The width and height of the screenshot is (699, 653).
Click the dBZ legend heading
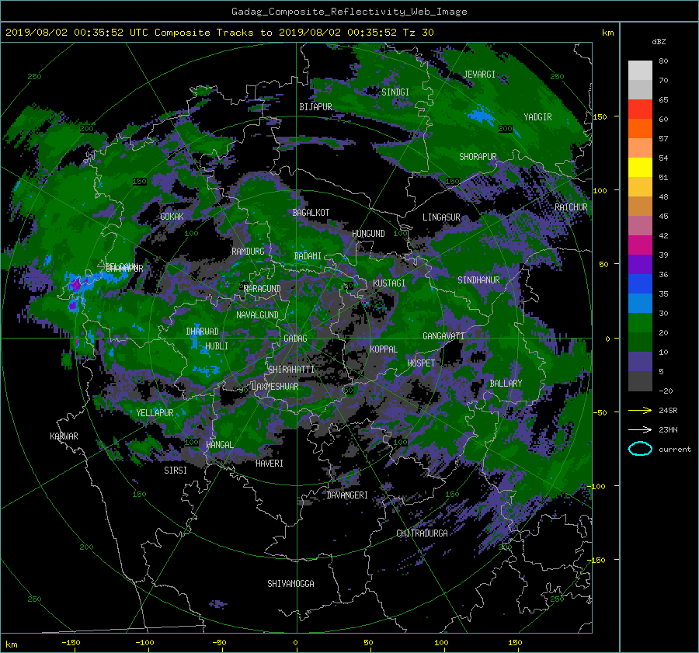[x=659, y=41]
